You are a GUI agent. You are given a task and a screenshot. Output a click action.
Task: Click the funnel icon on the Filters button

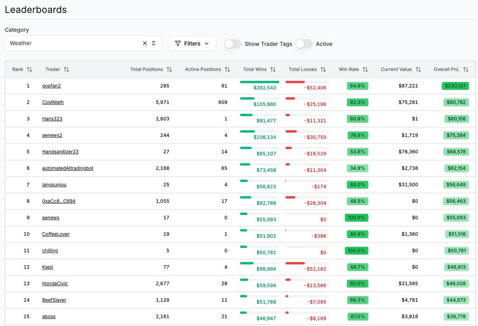coord(177,43)
